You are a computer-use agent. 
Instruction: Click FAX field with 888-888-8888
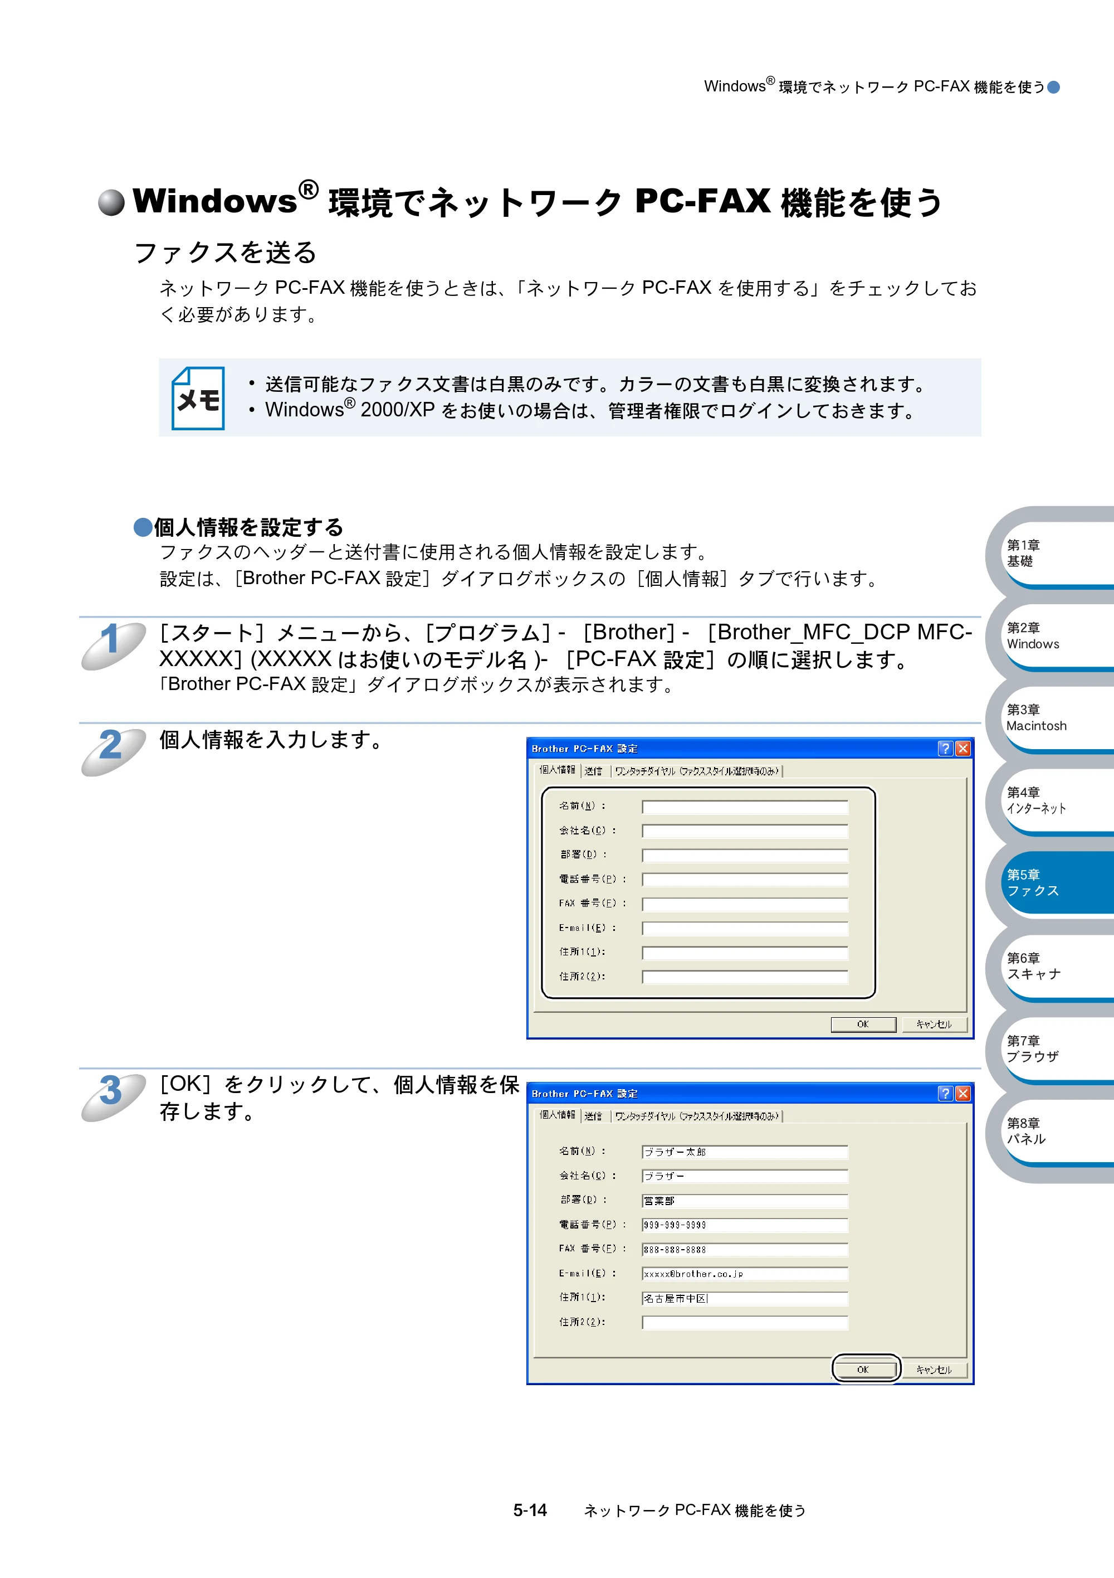point(745,1250)
